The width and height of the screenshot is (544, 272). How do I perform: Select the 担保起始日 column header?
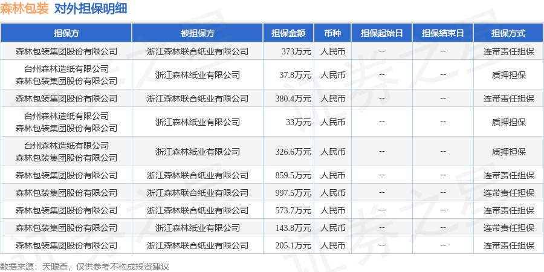[382, 33]
